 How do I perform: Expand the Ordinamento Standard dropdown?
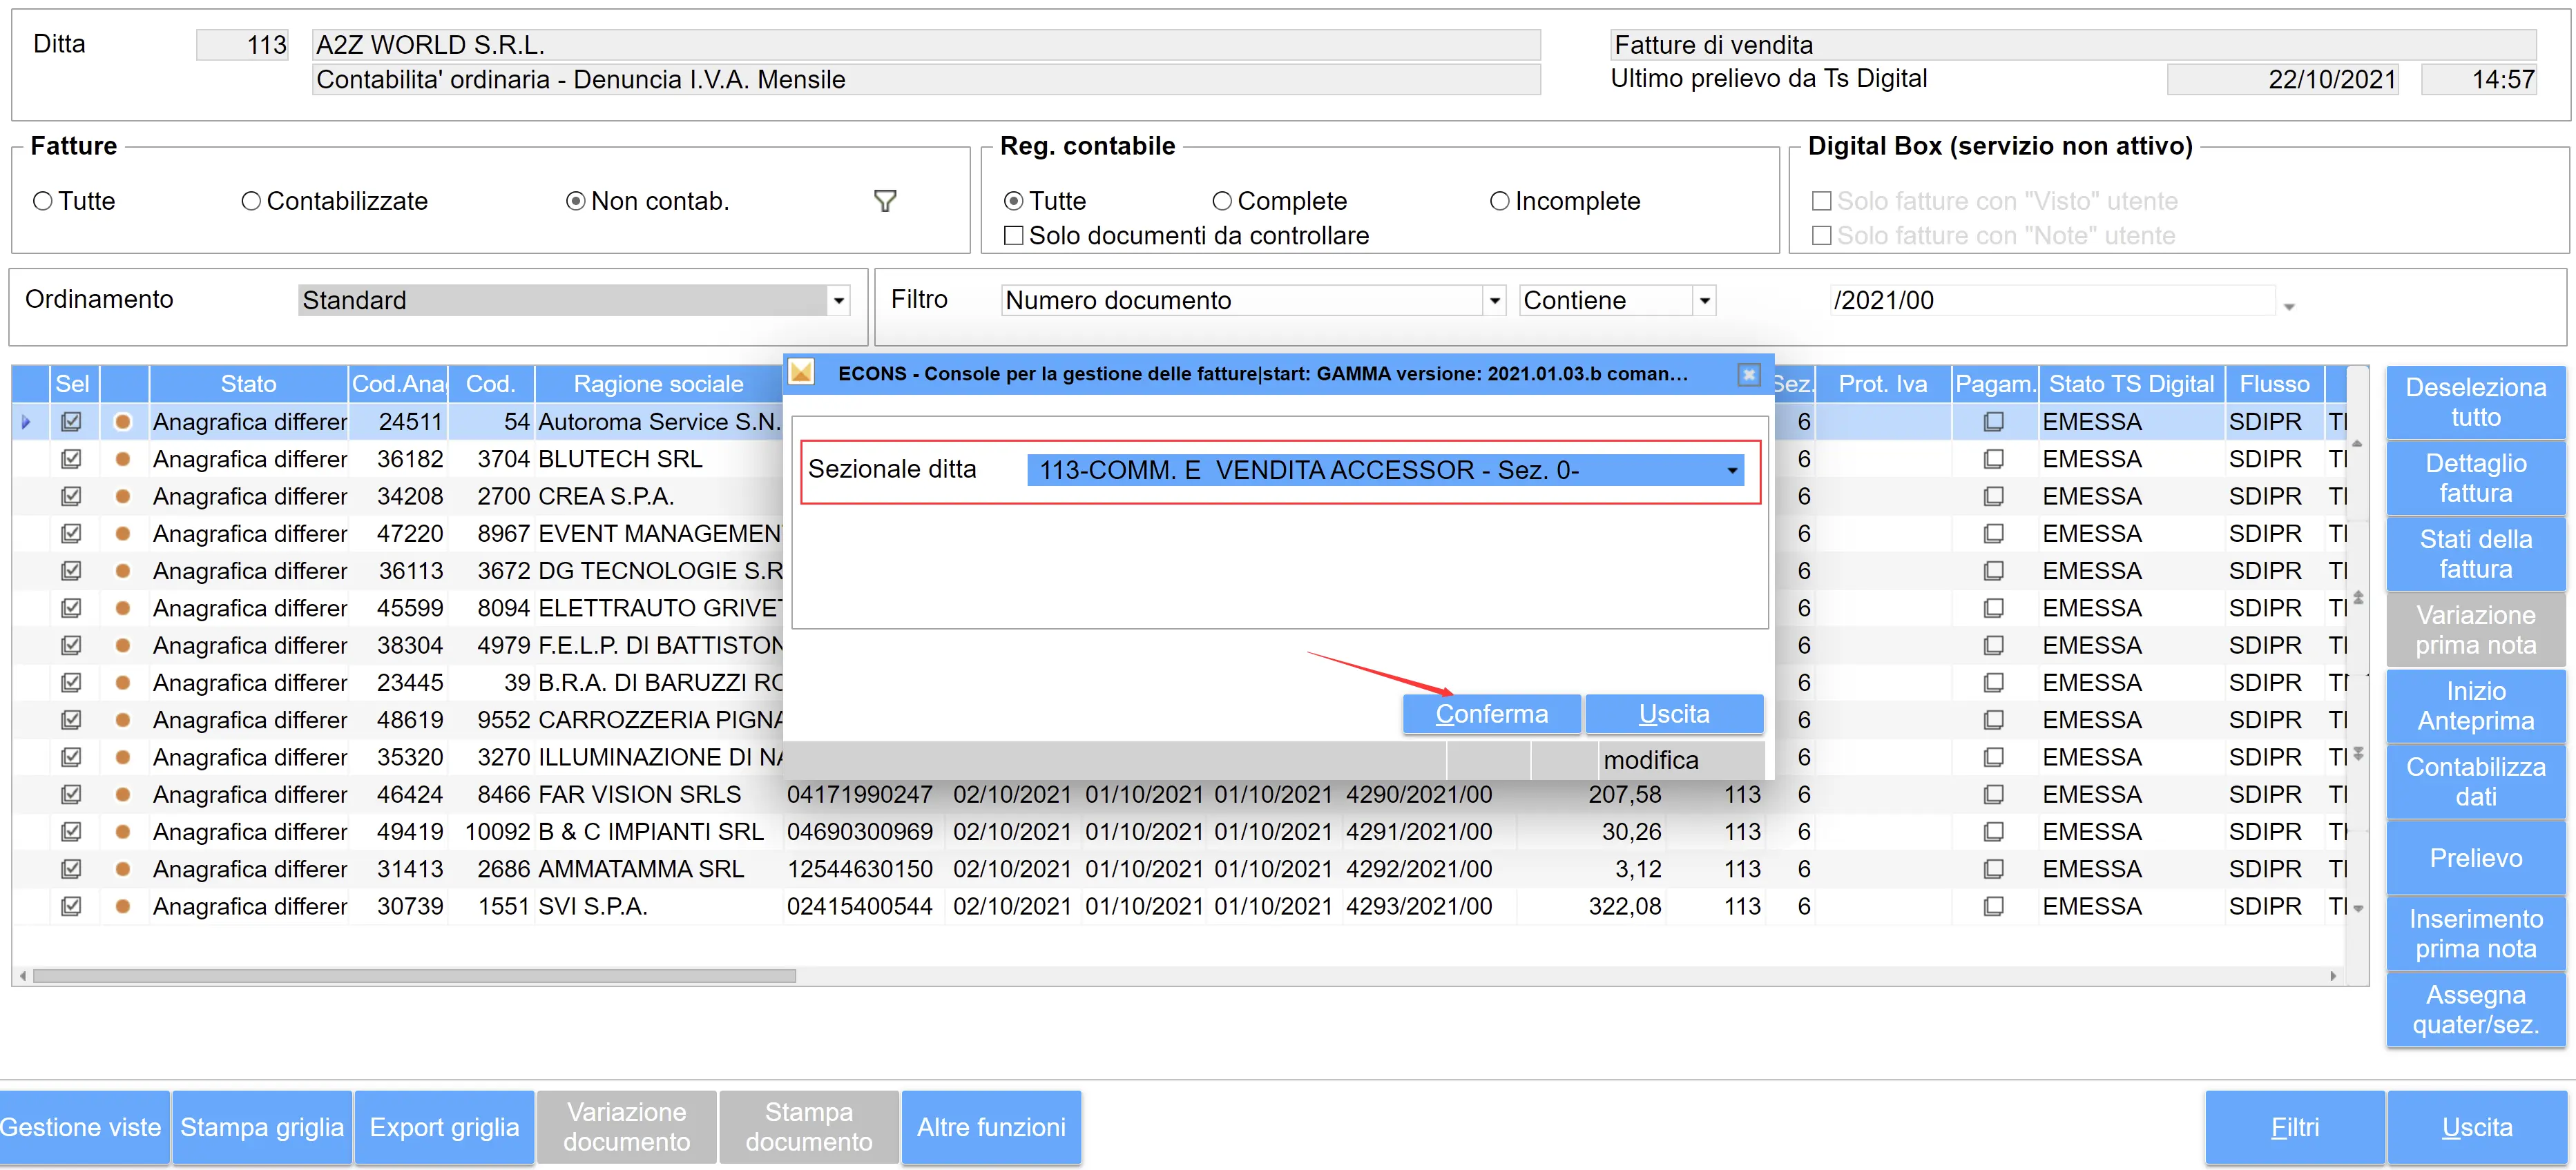[x=839, y=301]
